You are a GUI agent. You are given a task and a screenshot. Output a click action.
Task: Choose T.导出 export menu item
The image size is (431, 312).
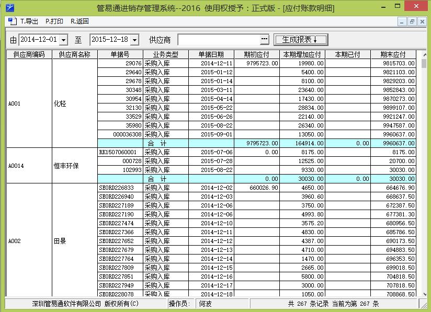tap(29, 21)
